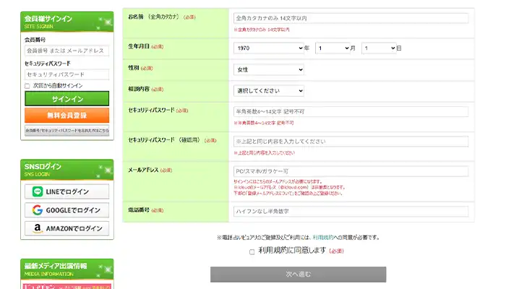The width and height of the screenshot is (506, 289).
Task: Click the forgot member number/password button
Action: [x=67, y=130]
